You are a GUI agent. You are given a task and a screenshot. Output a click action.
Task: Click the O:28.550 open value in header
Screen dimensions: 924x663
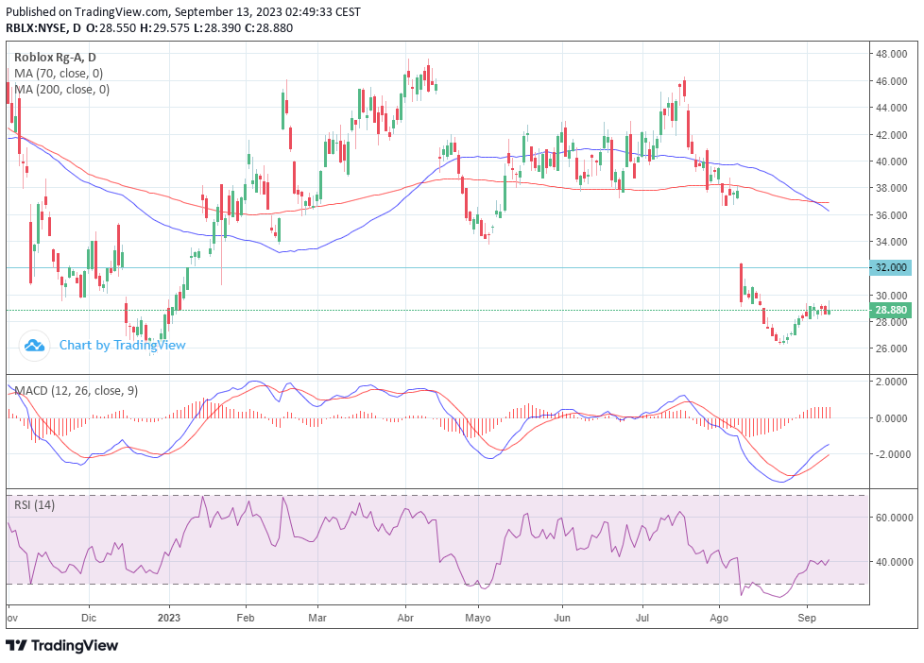(111, 28)
